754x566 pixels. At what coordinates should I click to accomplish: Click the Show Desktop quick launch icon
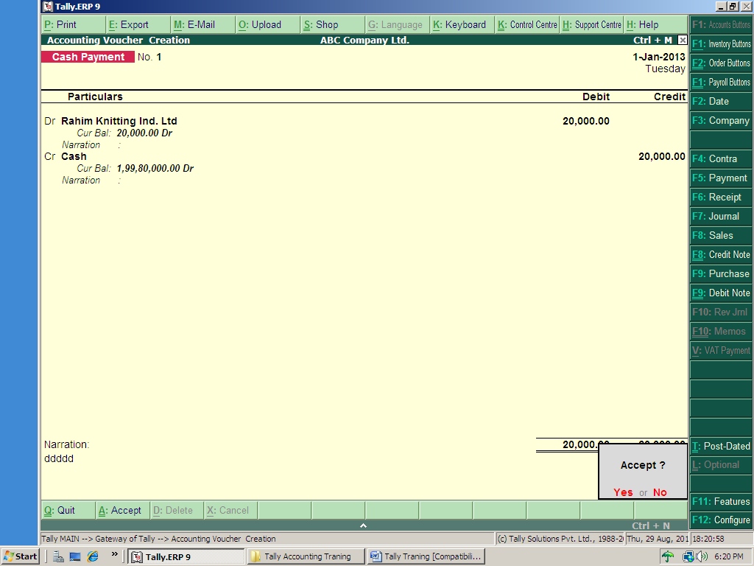pos(74,557)
